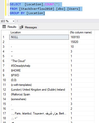Select the empty location cell in row 2
This screenshot has width=99, height=123.
click(x=39, y=42)
